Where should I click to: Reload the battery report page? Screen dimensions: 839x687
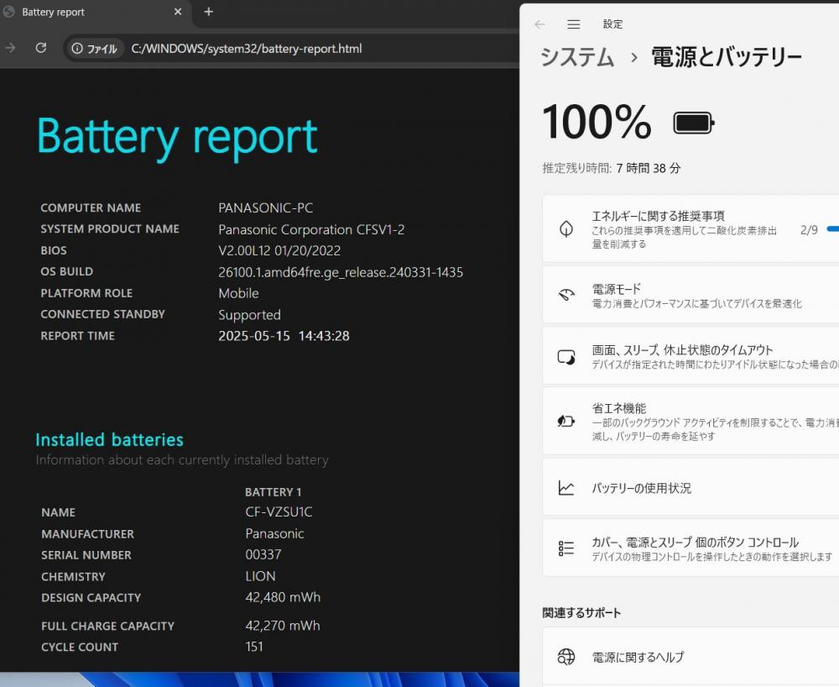click(40, 48)
